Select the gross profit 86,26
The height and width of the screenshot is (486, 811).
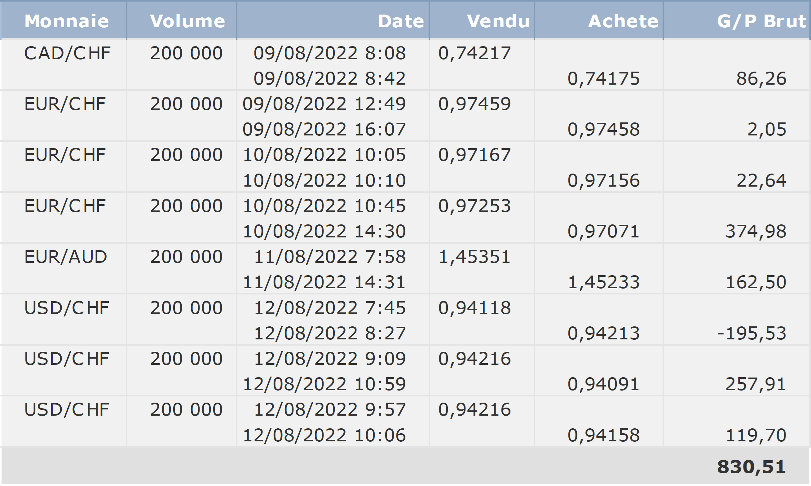[761, 79]
